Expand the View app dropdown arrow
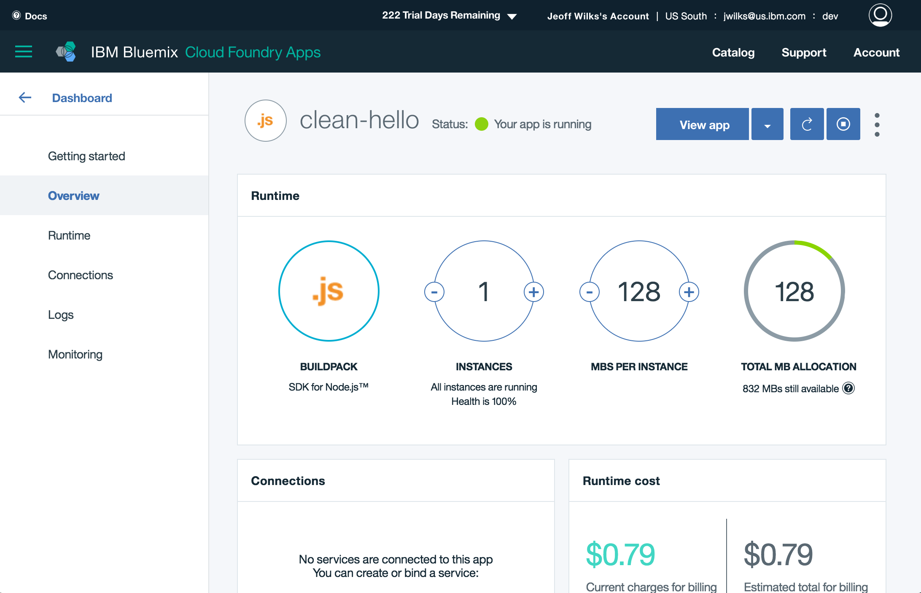Image resolution: width=921 pixels, height=593 pixels. 767,125
